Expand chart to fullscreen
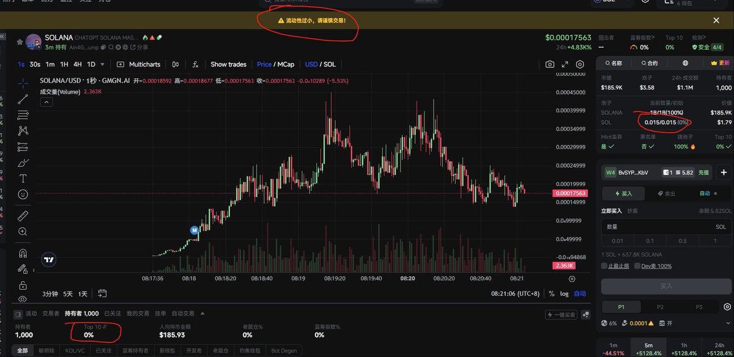Image resolution: width=734 pixels, height=357 pixels. (x=565, y=64)
